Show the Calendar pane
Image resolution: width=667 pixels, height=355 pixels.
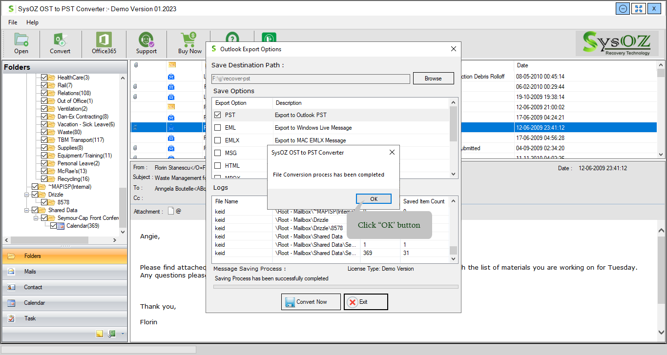point(34,303)
